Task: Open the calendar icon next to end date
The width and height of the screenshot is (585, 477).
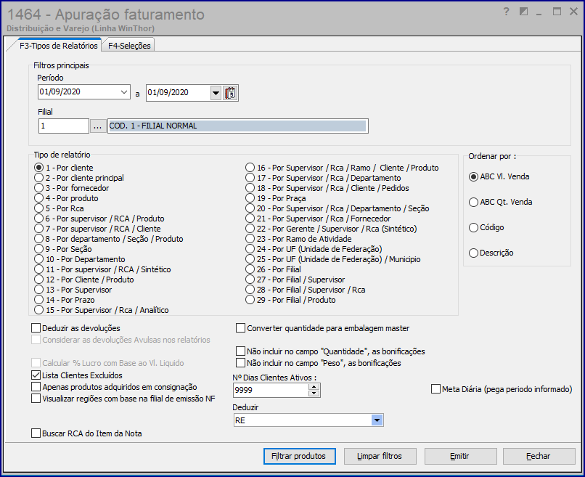Action: (230, 92)
